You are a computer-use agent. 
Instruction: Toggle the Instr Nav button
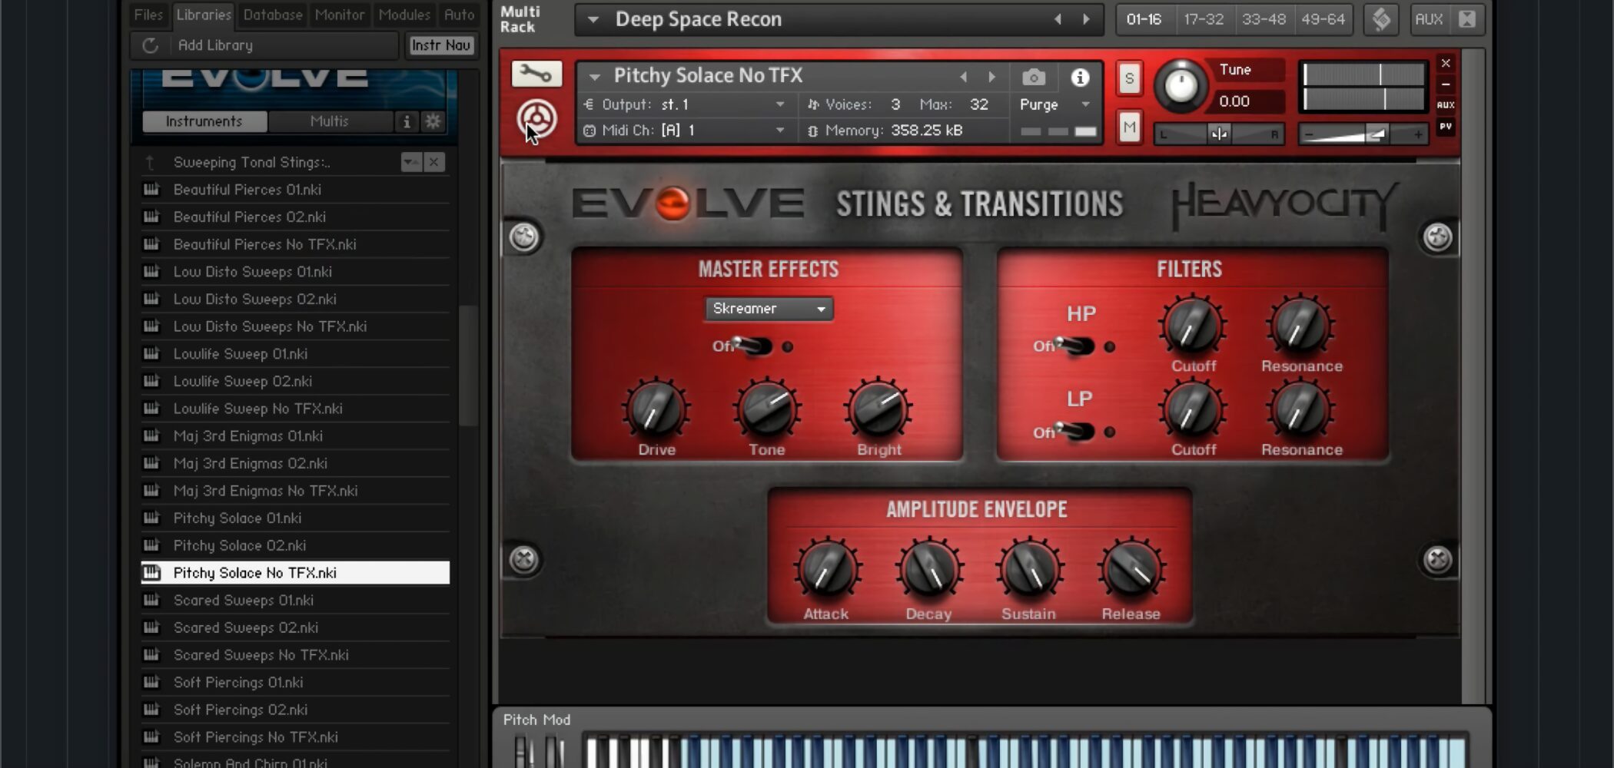coord(441,45)
